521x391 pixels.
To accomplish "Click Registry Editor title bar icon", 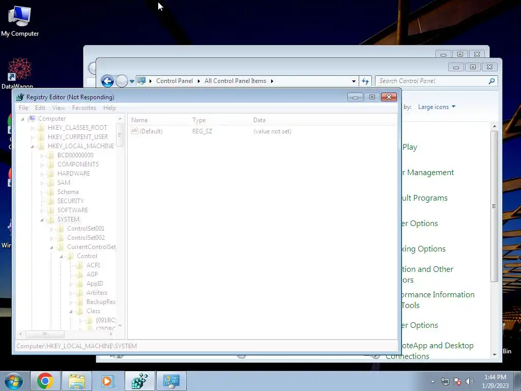I will click(x=20, y=97).
